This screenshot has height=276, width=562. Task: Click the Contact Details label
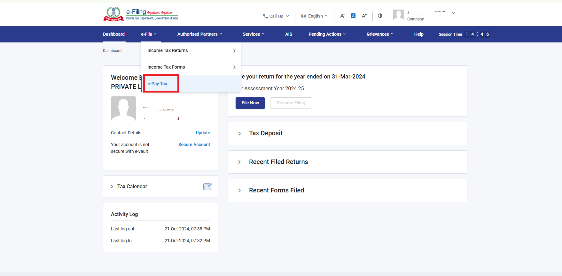[x=126, y=133]
